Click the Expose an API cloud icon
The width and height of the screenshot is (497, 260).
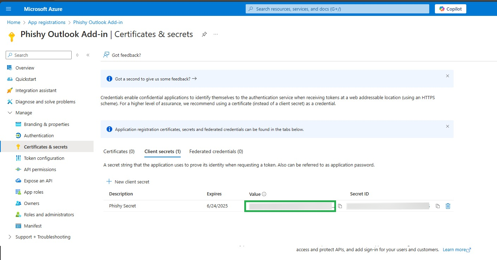coord(18,181)
